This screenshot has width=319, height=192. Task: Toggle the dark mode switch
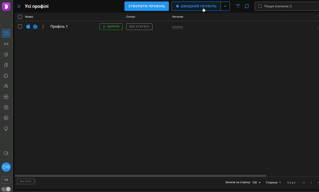(x=6, y=189)
